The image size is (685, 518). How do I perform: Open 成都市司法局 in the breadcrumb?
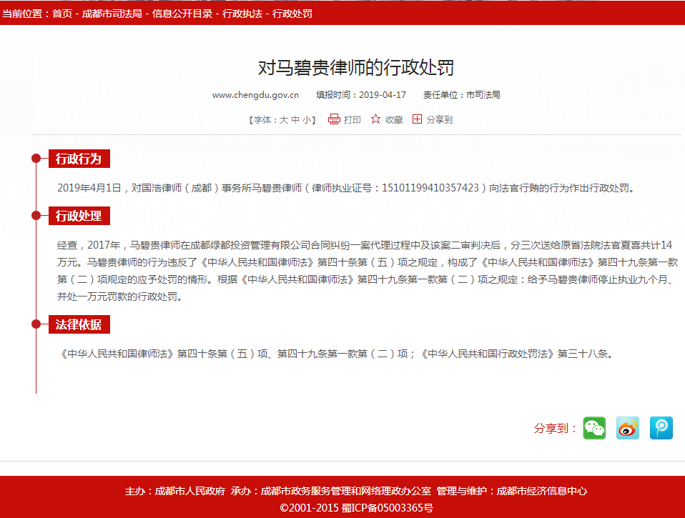[112, 14]
